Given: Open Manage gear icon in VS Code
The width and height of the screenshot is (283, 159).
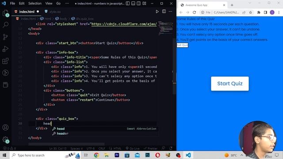Looking at the screenshot, I should pyautogui.click(x=5, y=140).
